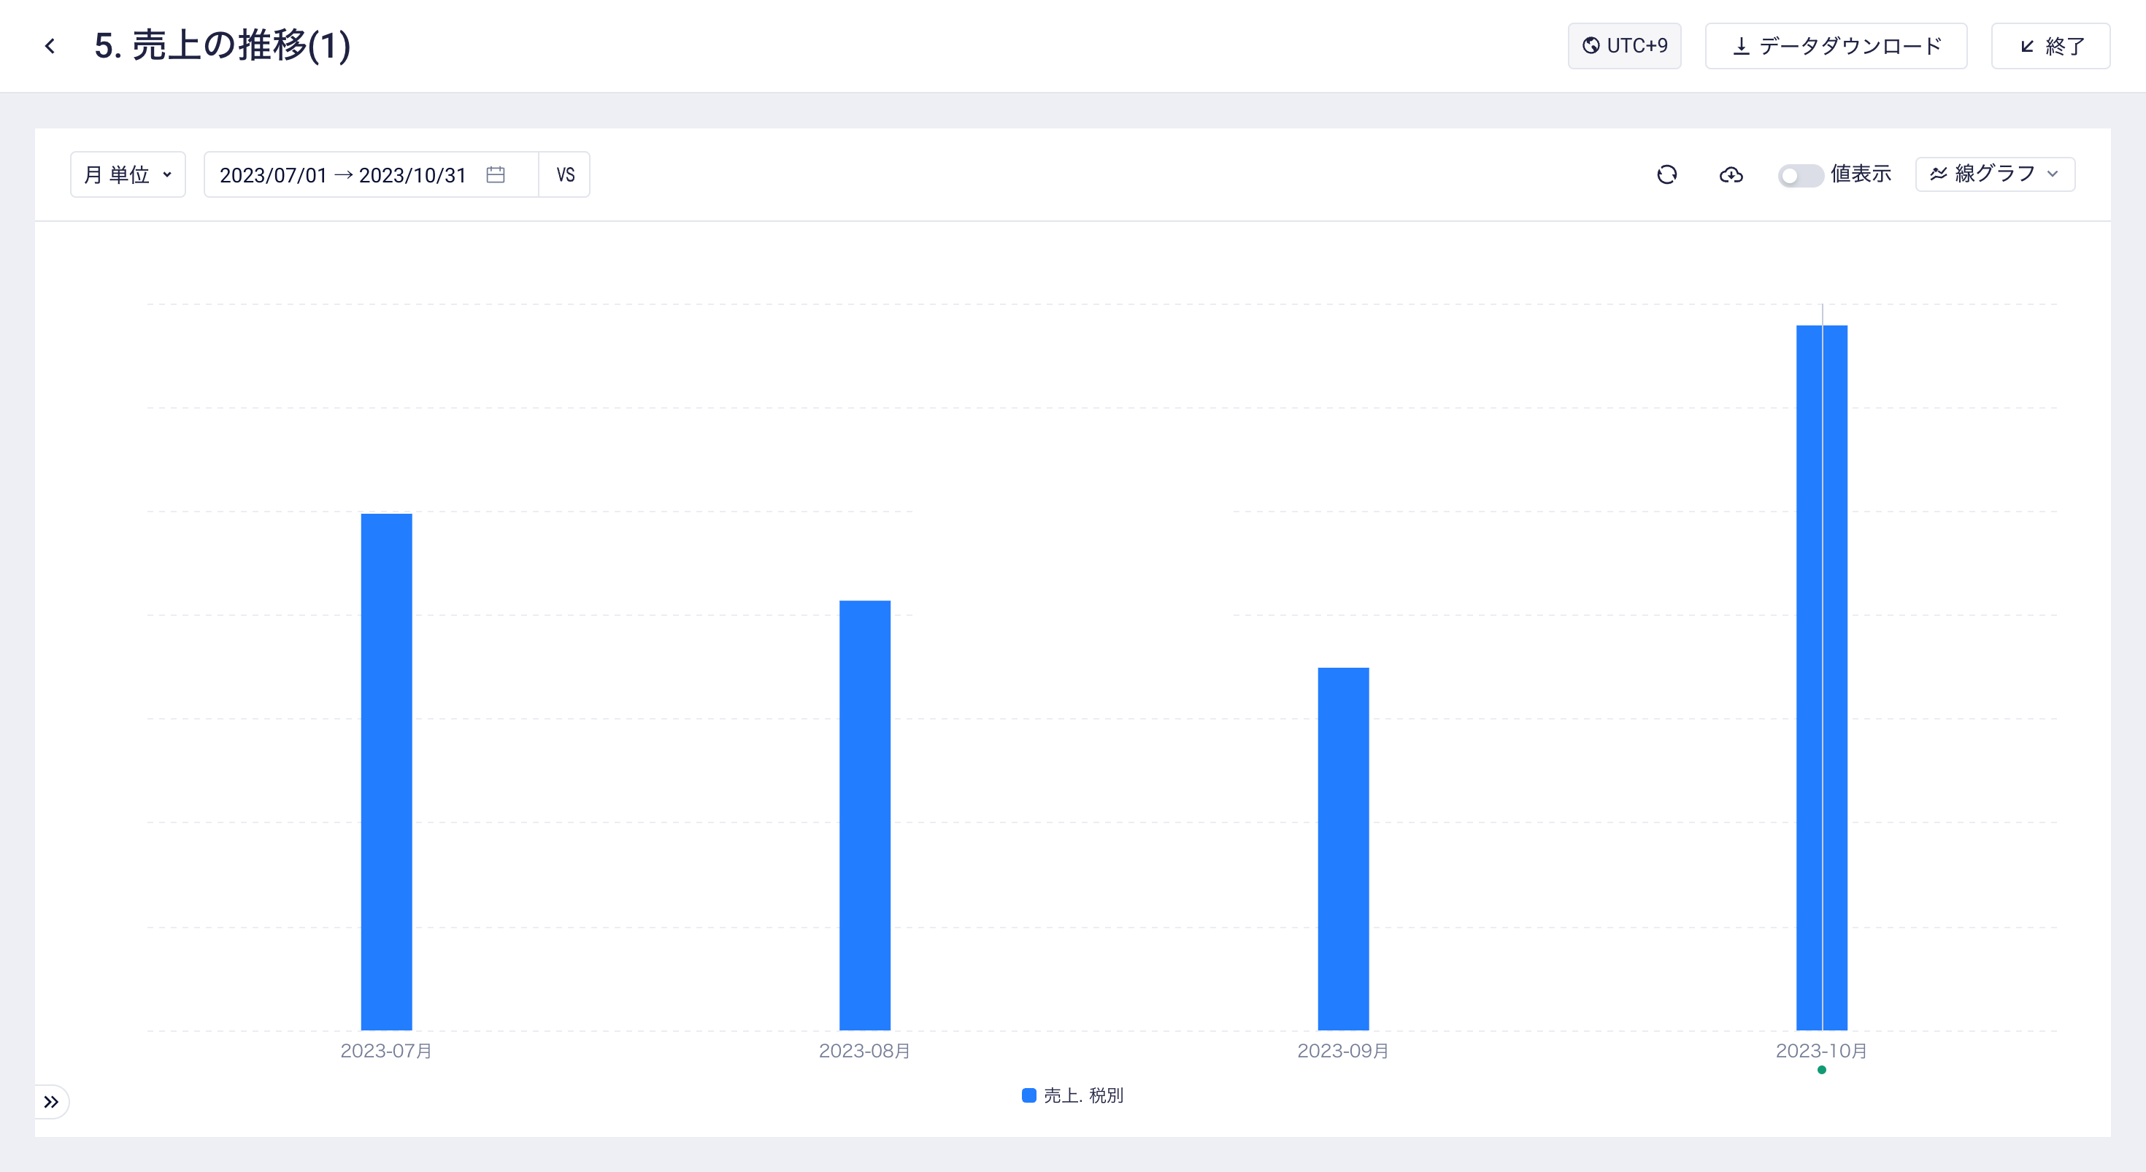This screenshot has height=1172, width=2146.
Task: Click the 2023-09月 bar
Action: tap(1343, 848)
